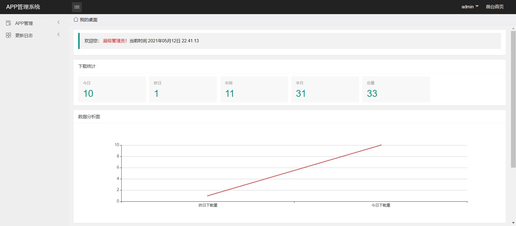
Task: Click the page vertical scrollbar thumb
Action: [x=513, y=99]
